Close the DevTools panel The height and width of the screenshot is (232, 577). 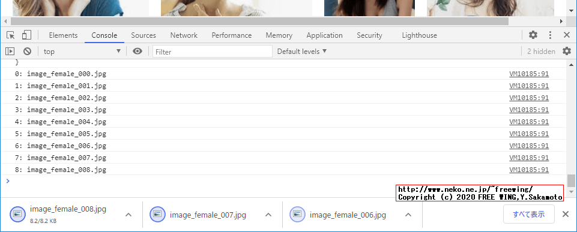(x=567, y=35)
